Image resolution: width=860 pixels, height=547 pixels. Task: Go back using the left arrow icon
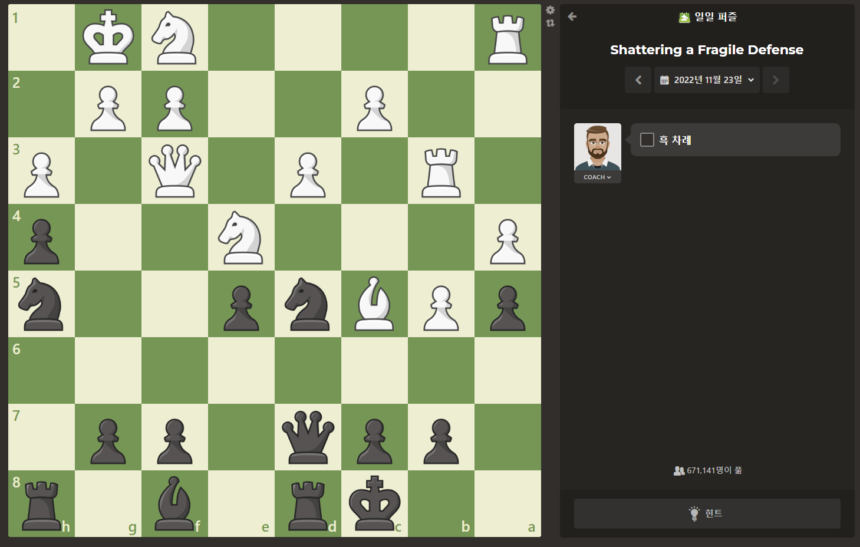point(572,17)
